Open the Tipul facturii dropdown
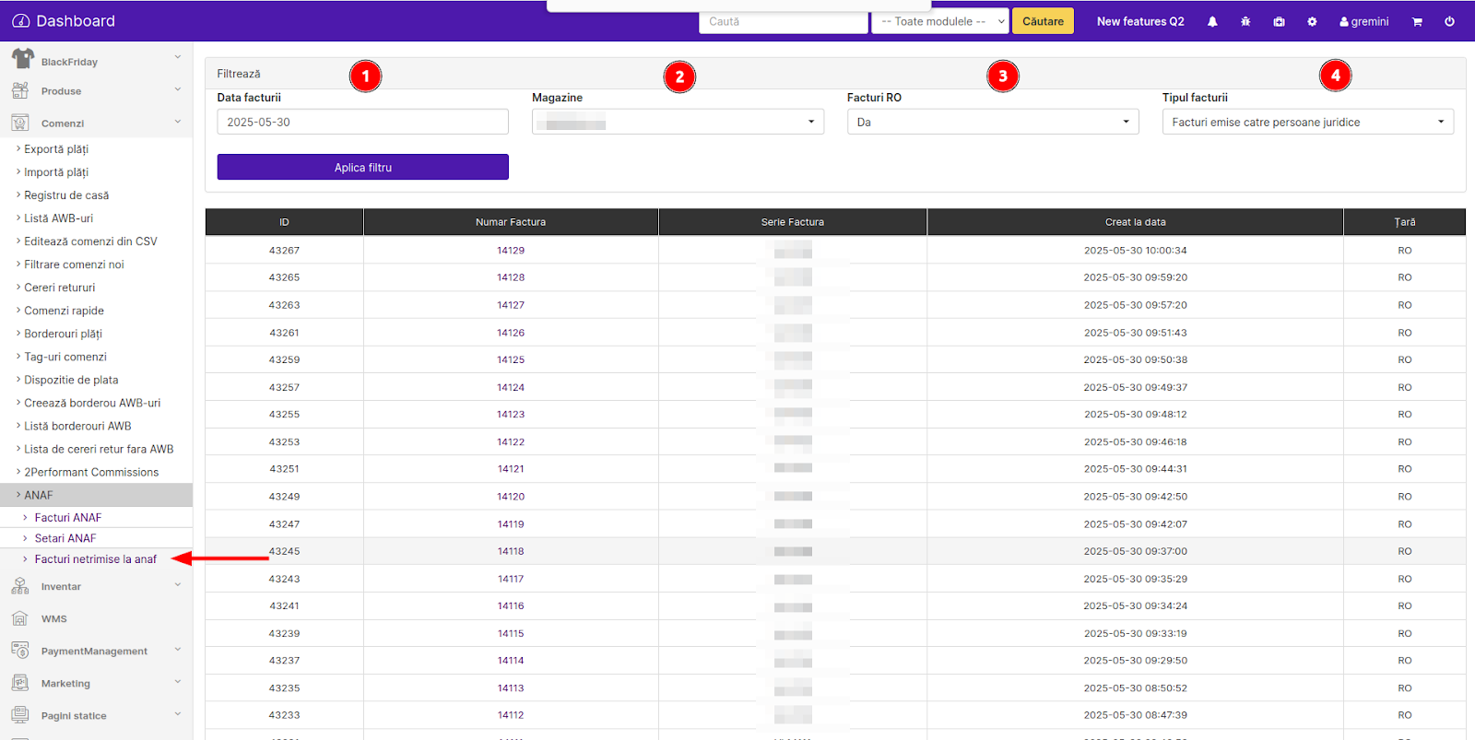 point(1307,122)
